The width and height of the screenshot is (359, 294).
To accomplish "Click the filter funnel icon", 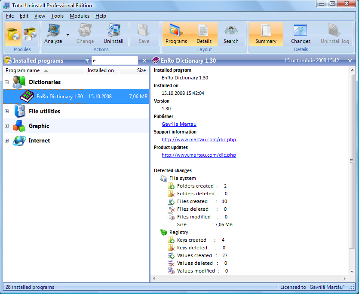I will point(87,61).
